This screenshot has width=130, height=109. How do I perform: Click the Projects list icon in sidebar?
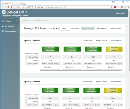(x=3, y=21)
